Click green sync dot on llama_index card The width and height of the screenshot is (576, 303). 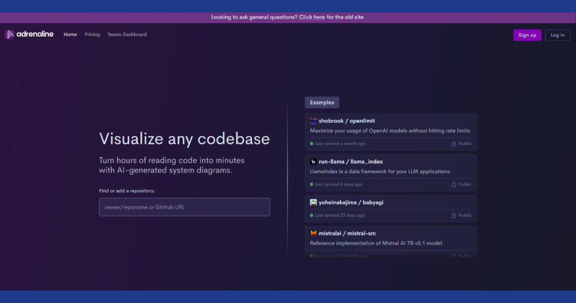(x=312, y=185)
